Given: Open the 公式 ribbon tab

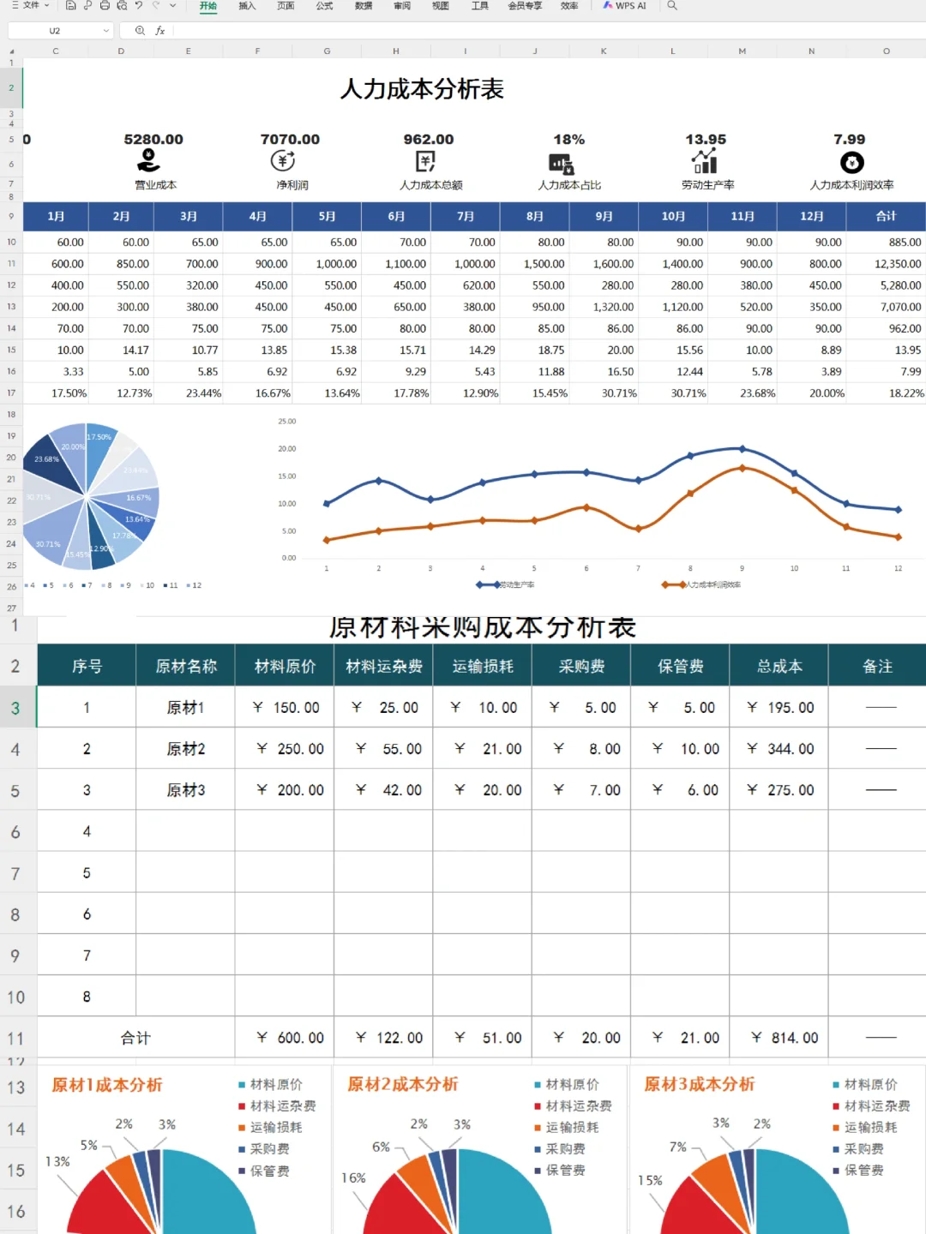Looking at the screenshot, I should tap(324, 6).
